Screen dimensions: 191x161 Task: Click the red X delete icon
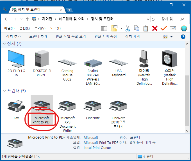pos(155,28)
